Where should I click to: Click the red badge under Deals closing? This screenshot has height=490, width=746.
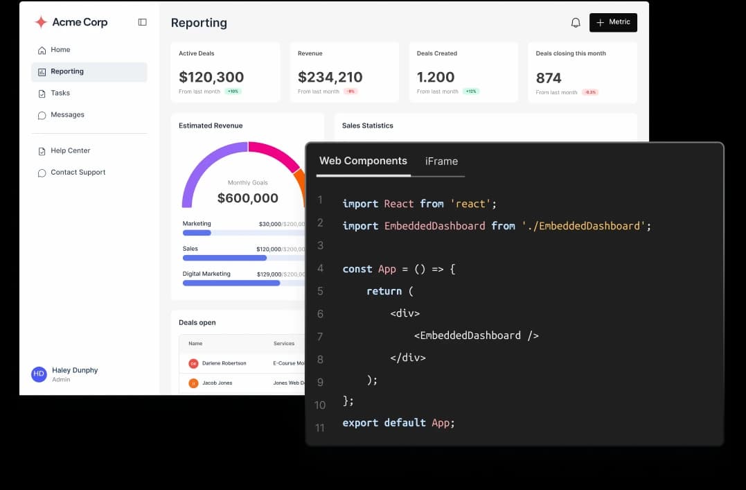[x=590, y=92]
